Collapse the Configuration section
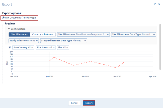This screenshot has width=163, height=108. 9,29
